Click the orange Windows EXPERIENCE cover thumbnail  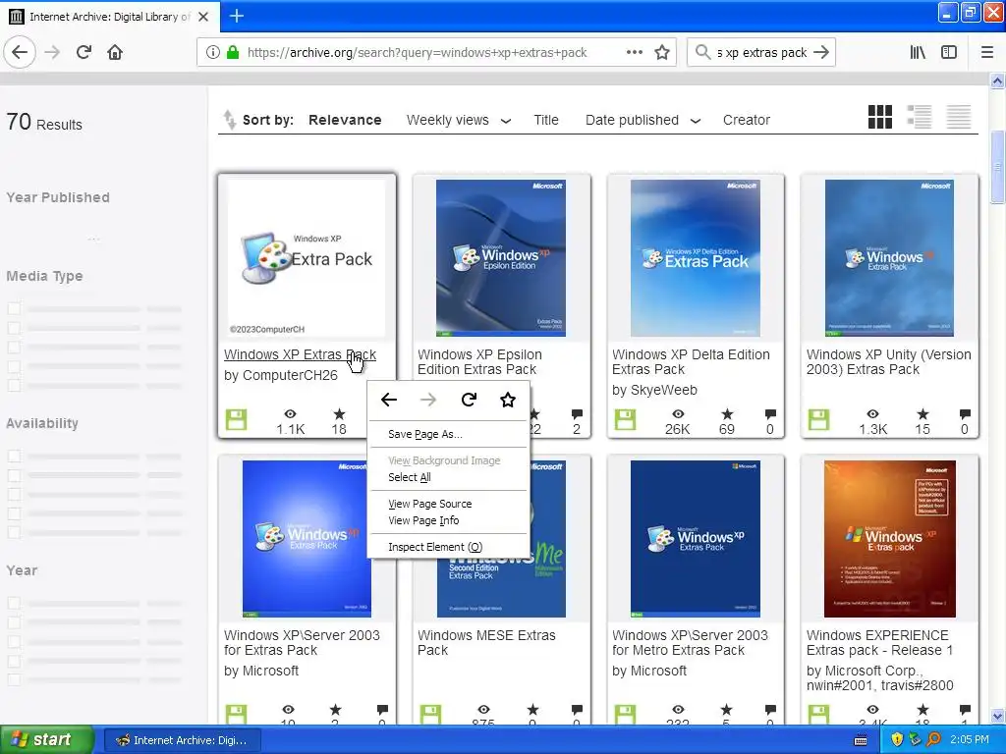[890, 539]
